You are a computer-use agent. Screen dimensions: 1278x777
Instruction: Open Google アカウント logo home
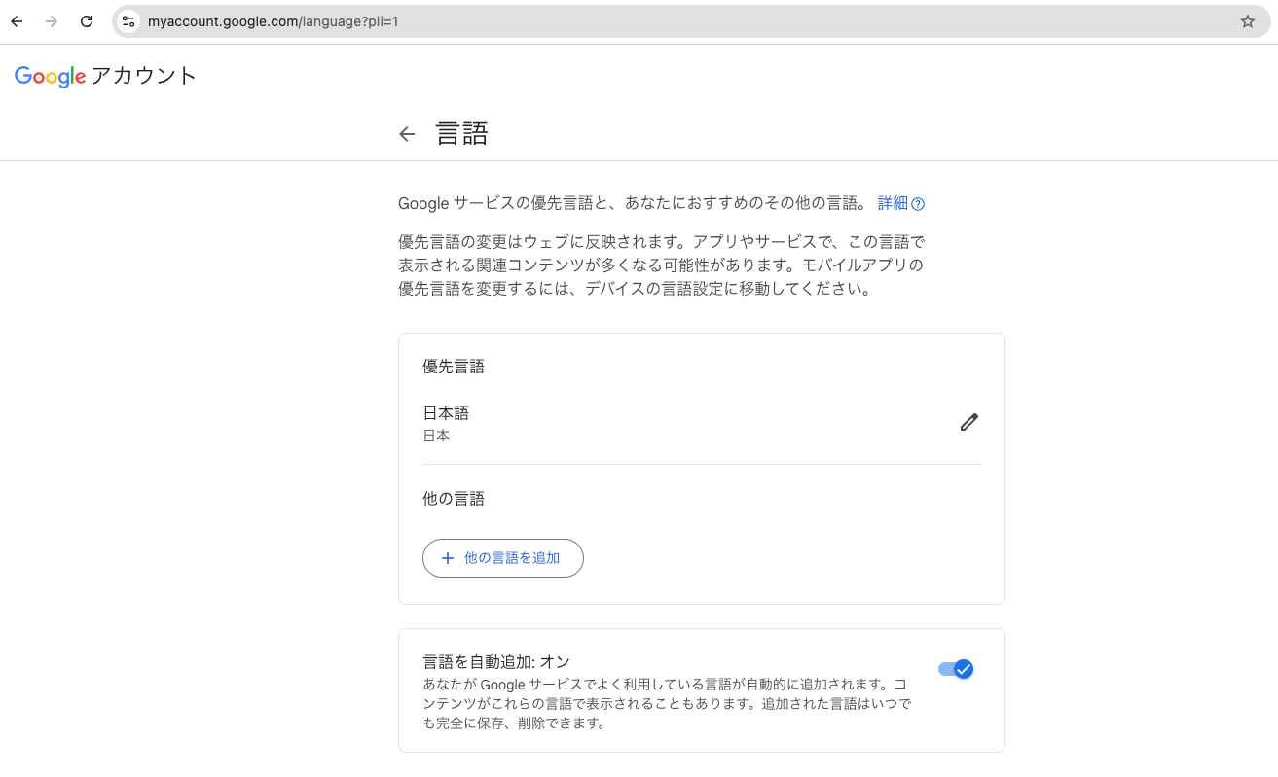(105, 76)
